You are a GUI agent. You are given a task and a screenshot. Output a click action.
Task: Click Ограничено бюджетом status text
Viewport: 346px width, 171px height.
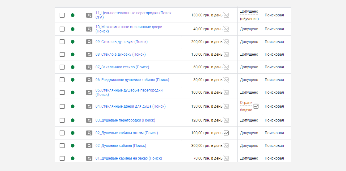coord(246,106)
